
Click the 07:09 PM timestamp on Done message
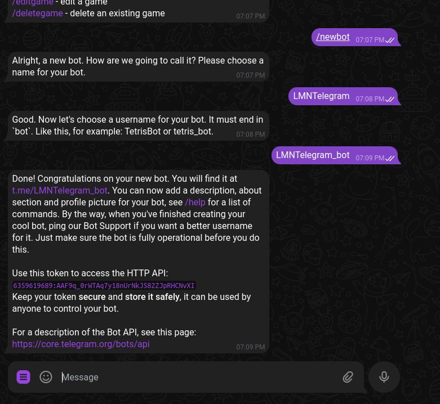click(x=250, y=347)
